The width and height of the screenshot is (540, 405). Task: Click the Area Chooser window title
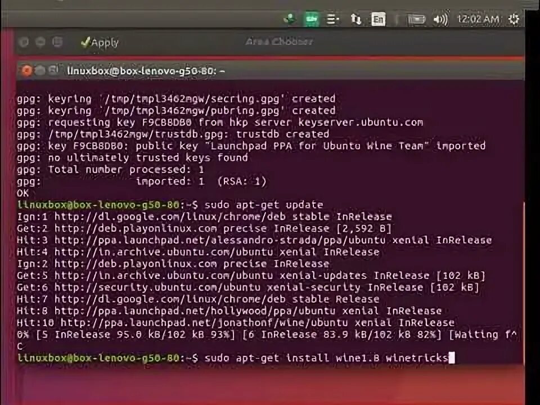[x=279, y=42]
